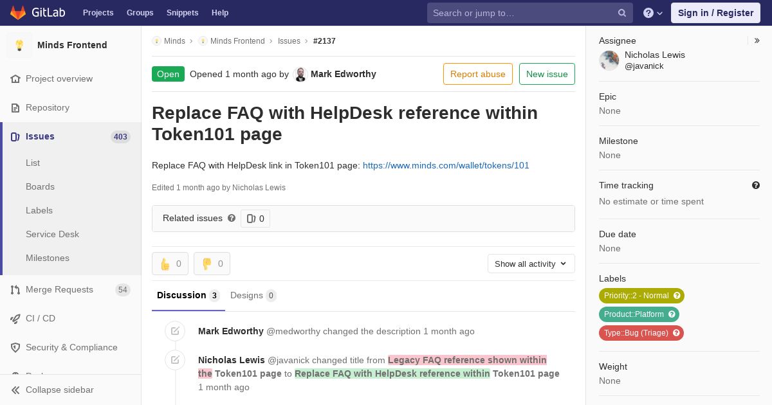
Task: Open the Snippets page
Action: click(182, 13)
